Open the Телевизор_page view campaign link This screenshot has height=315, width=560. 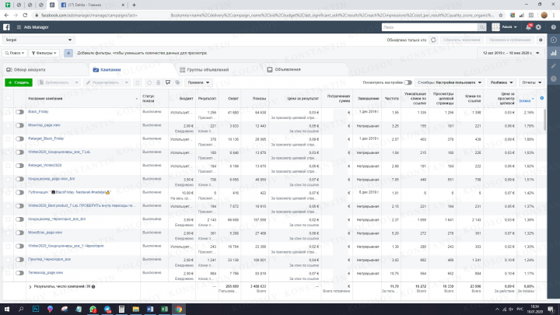coord(45,272)
